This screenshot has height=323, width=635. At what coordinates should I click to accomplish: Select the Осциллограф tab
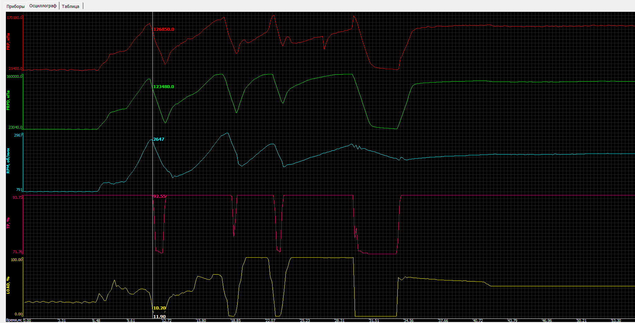coord(43,6)
